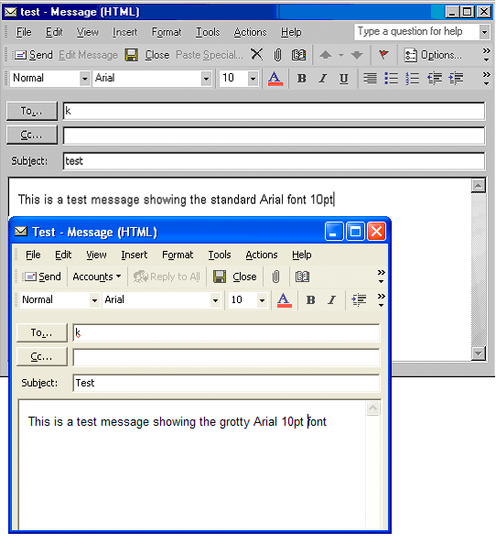Click Font Color icon in back window
Image resolution: width=496 pixels, height=543 pixels.
(275, 78)
